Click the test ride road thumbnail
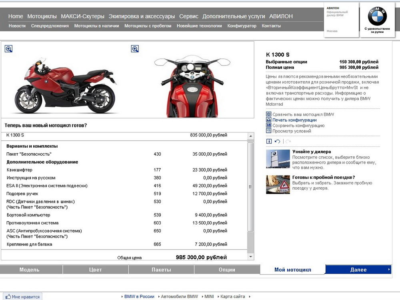Screen dimensions: 400x300 [x=278, y=184]
